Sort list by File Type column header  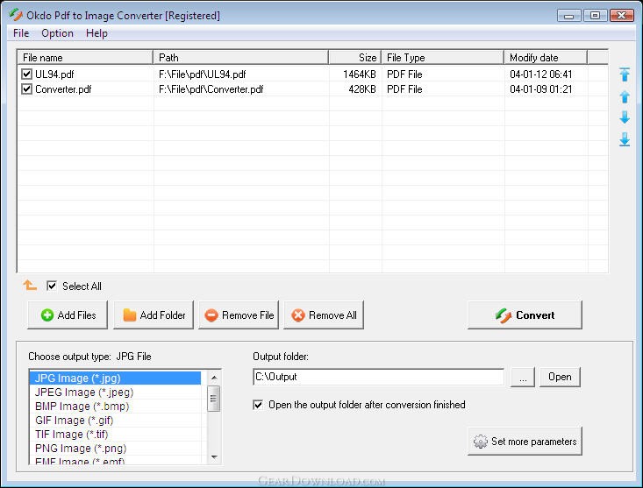(442, 57)
